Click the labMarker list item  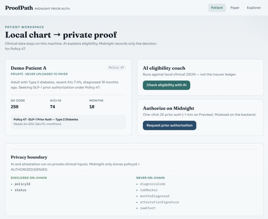click(149, 190)
